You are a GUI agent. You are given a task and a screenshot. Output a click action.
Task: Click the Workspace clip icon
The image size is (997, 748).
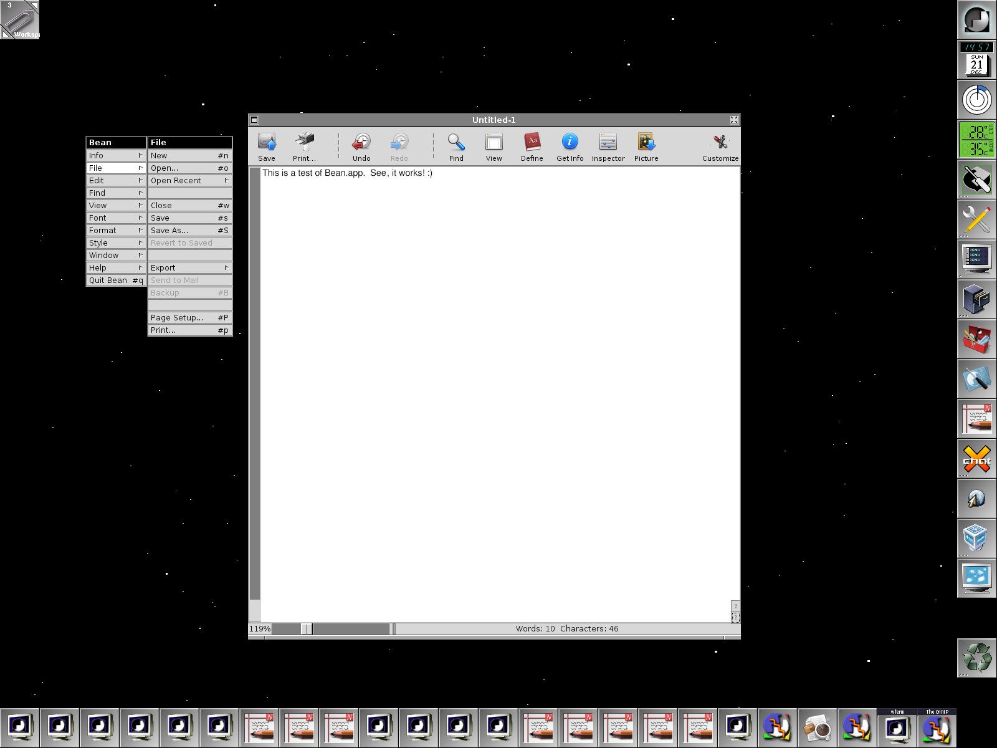point(20,20)
